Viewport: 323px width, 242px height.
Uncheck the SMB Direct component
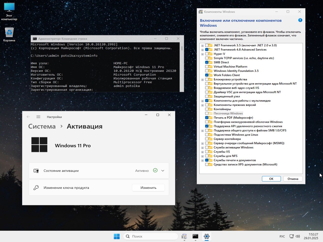pyautogui.click(x=207, y=62)
